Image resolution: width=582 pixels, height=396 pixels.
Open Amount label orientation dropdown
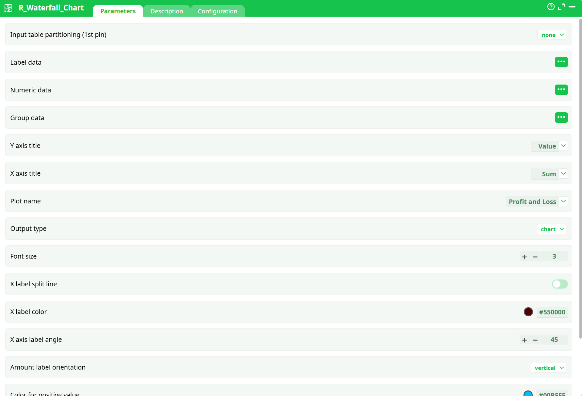click(x=548, y=368)
